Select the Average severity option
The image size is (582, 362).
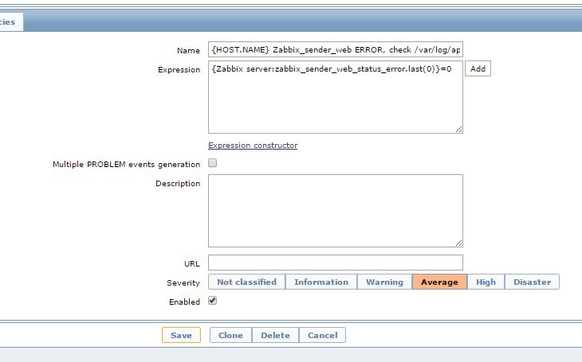click(439, 282)
